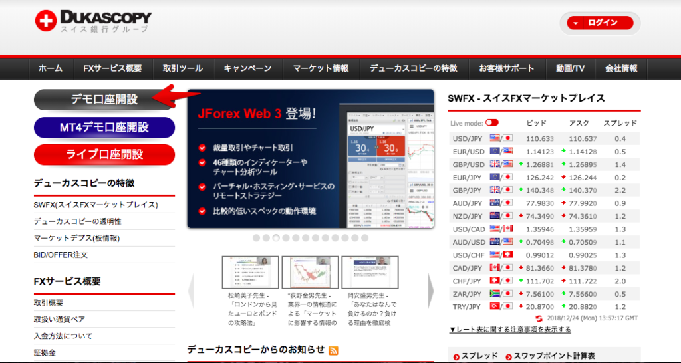
Task: Open the お客様サポート menu
Action: [x=507, y=68]
